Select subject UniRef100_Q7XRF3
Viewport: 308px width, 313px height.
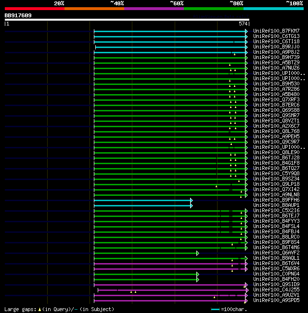[x=276, y=99]
